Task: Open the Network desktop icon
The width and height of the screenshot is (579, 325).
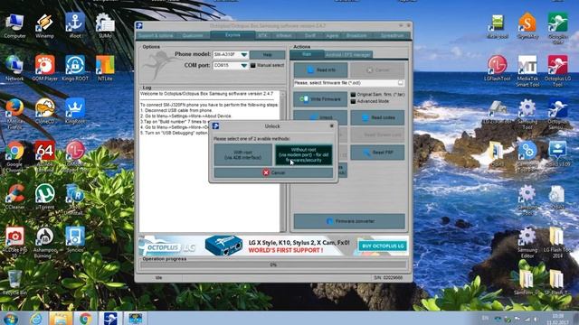Action: click(14, 69)
